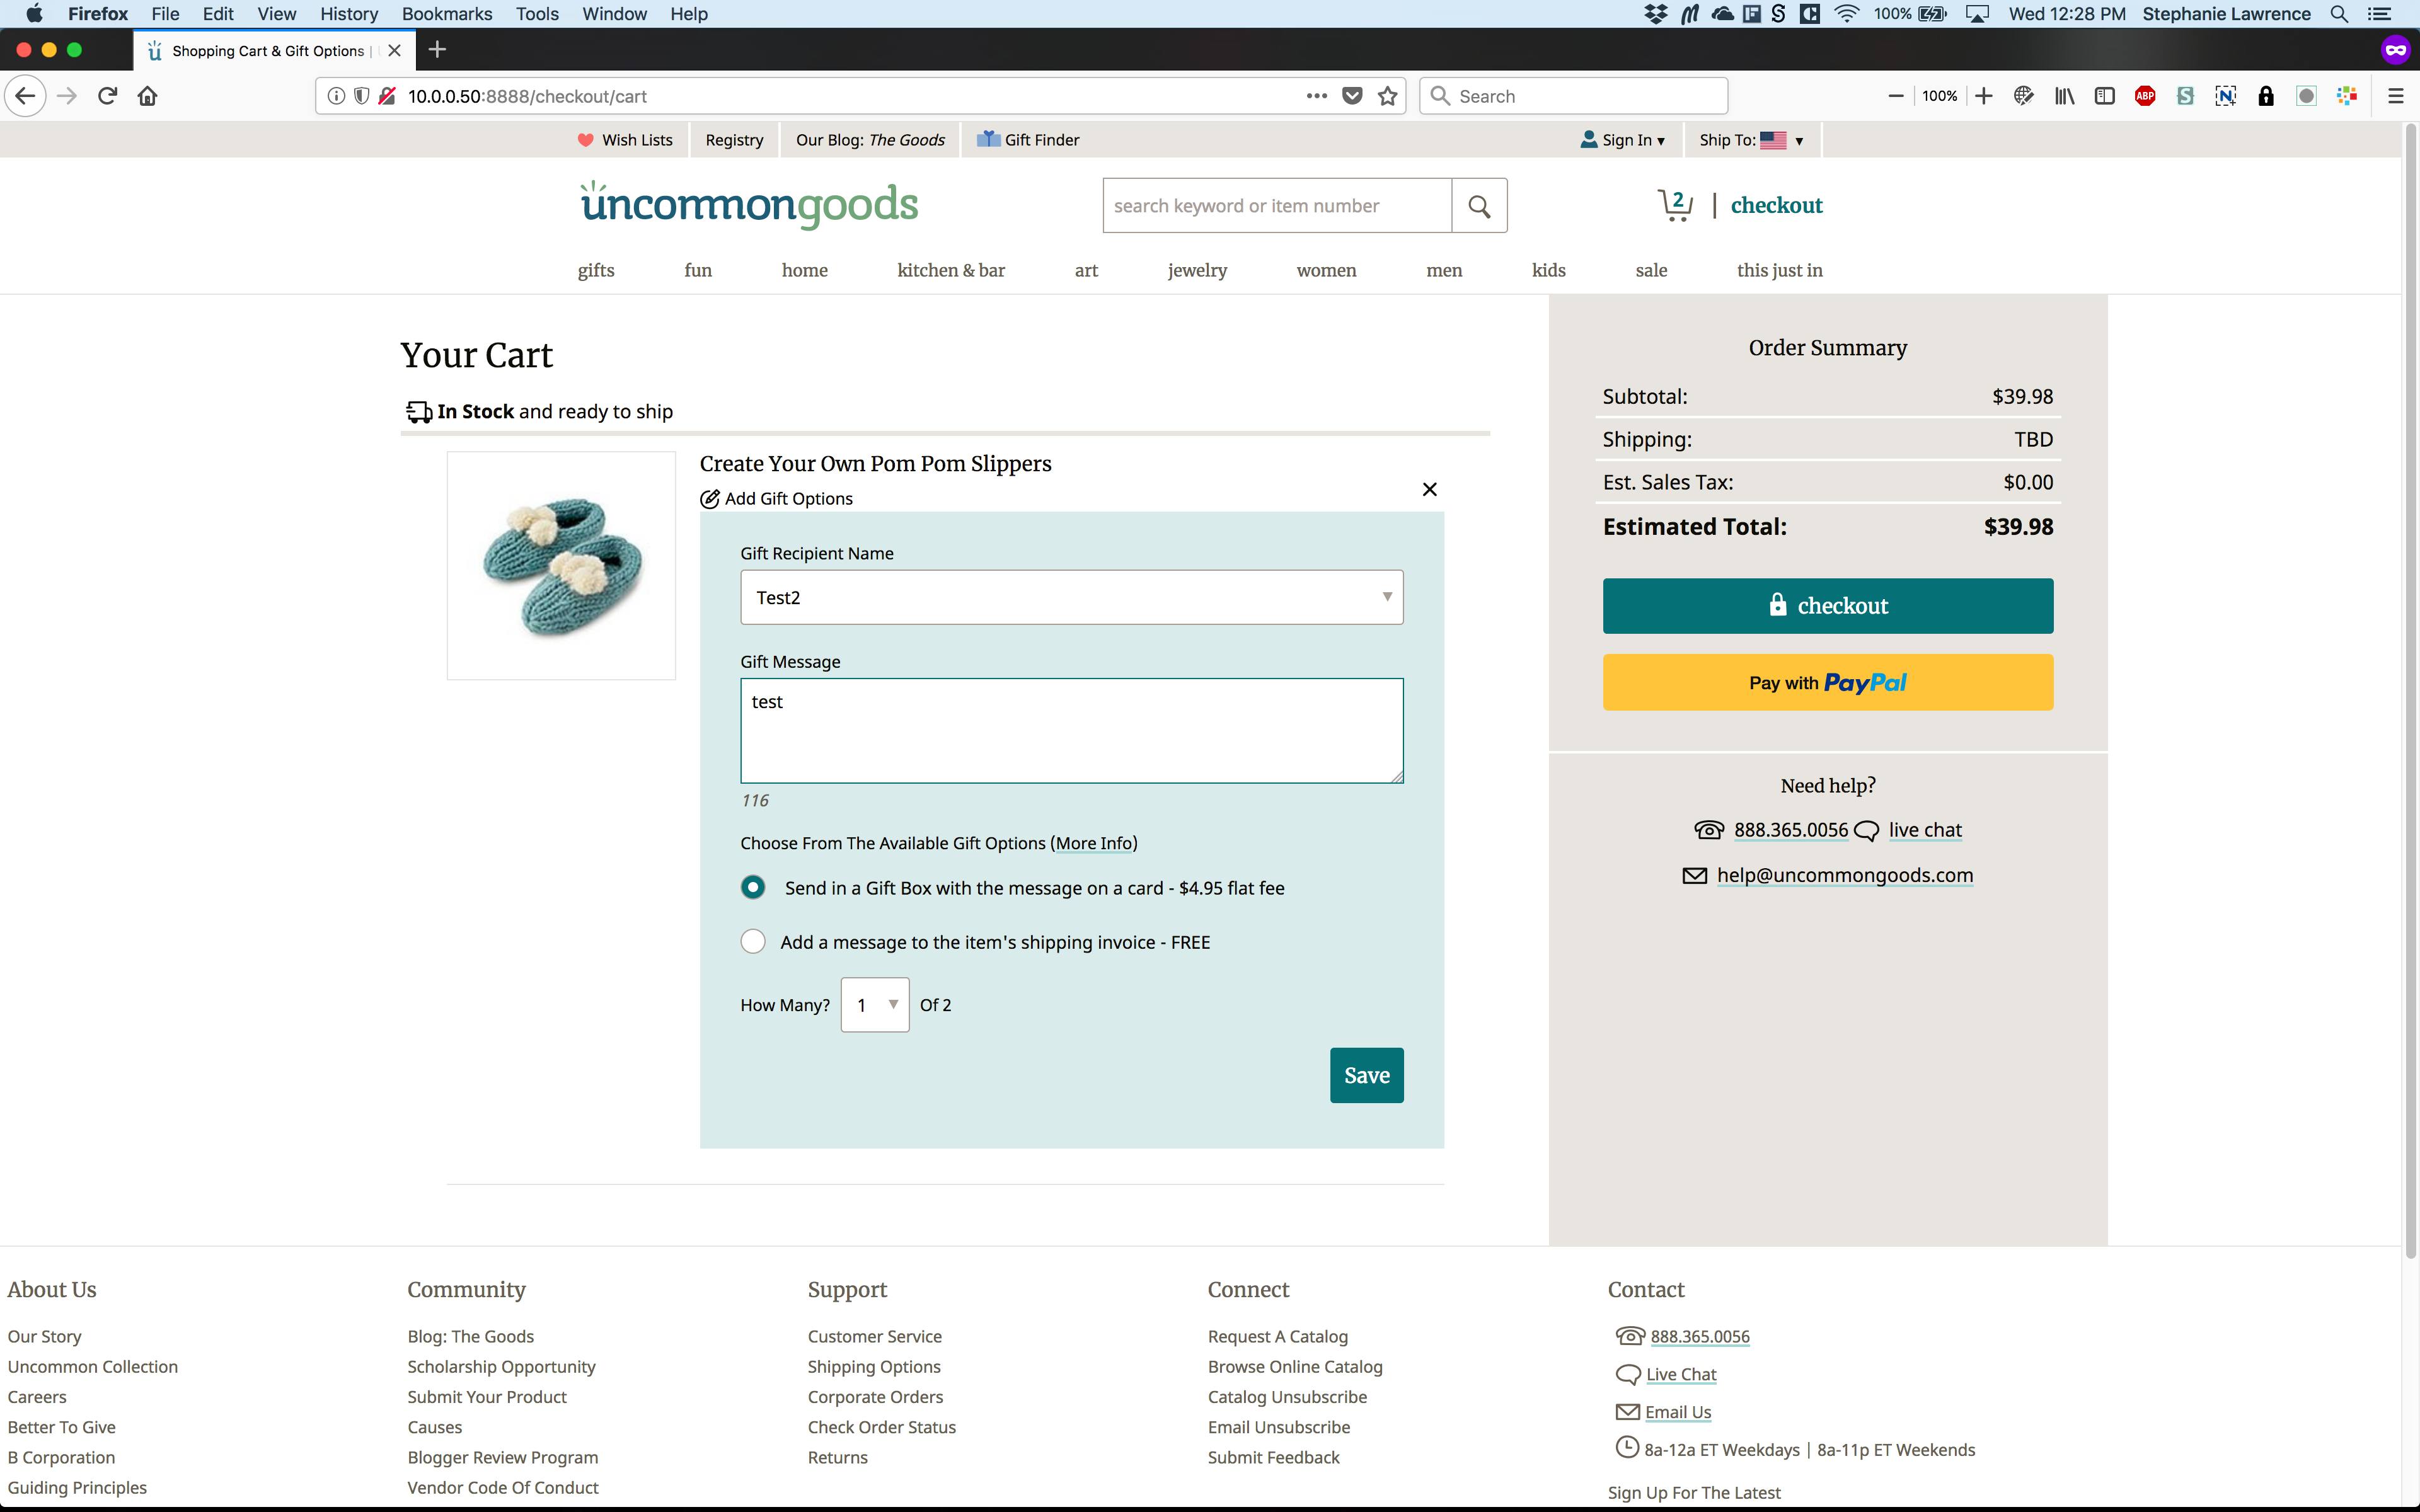Click the Wish Lists heart link
The image size is (2420, 1512).
tap(625, 140)
